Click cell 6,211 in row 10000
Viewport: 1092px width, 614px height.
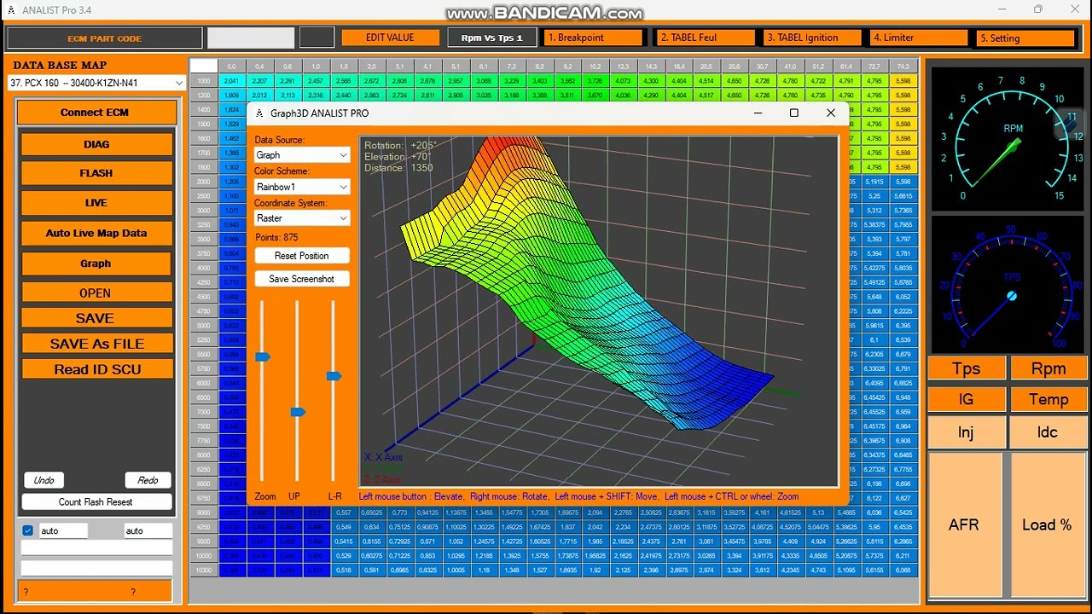[903, 556]
